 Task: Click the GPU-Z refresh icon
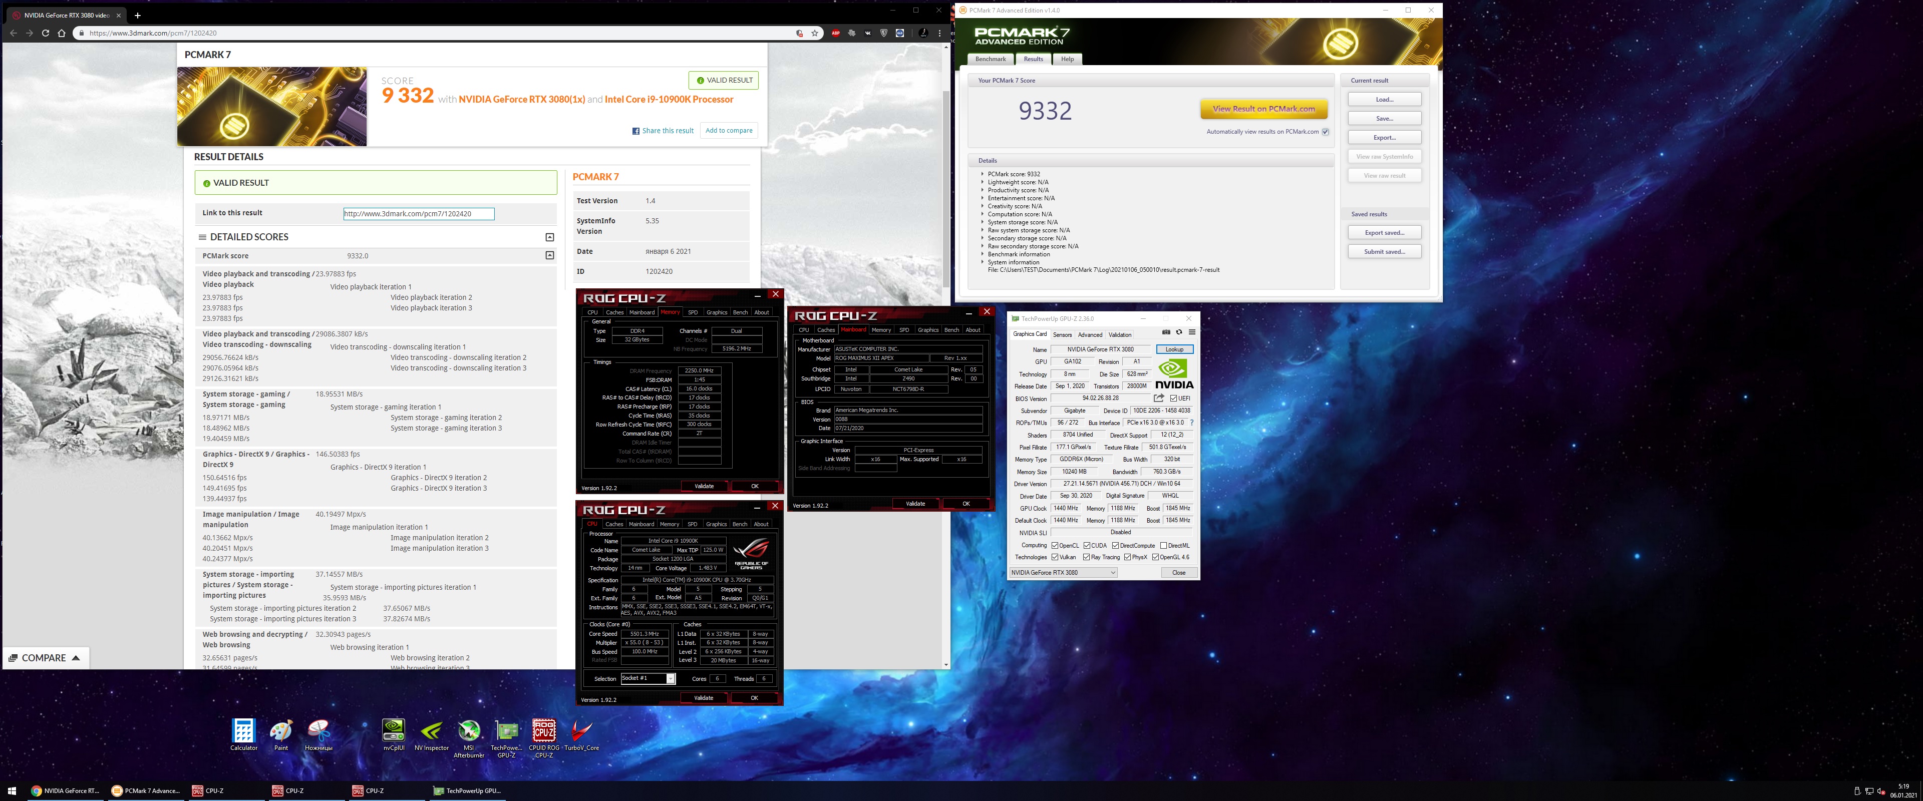pos(1179,332)
